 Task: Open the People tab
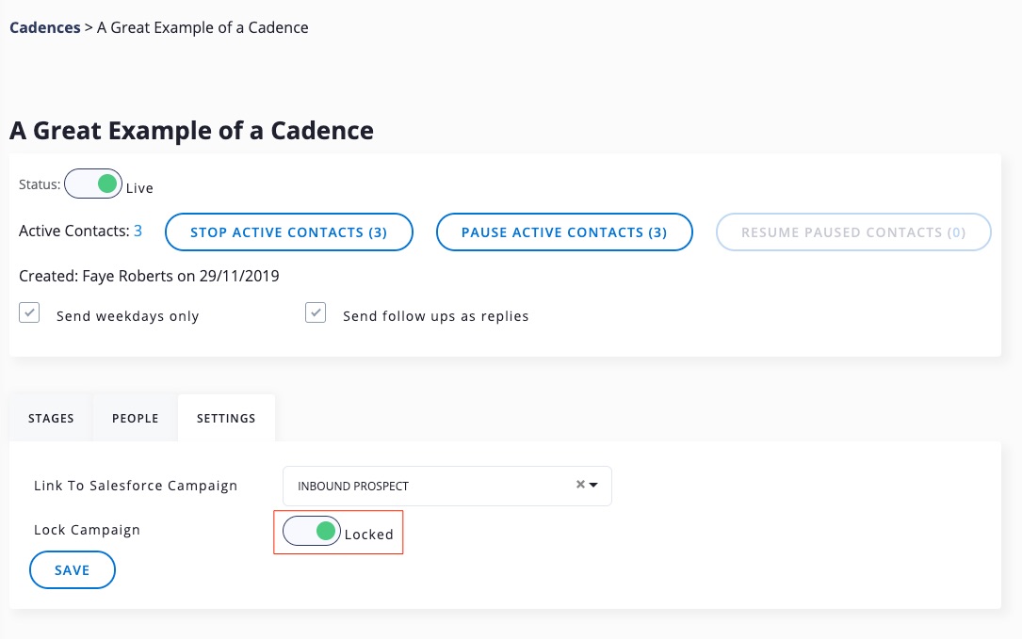coord(135,418)
